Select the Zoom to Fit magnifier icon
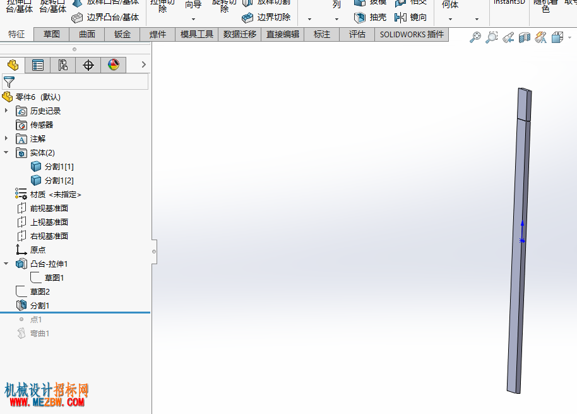This screenshot has width=577, height=414. click(x=475, y=37)
